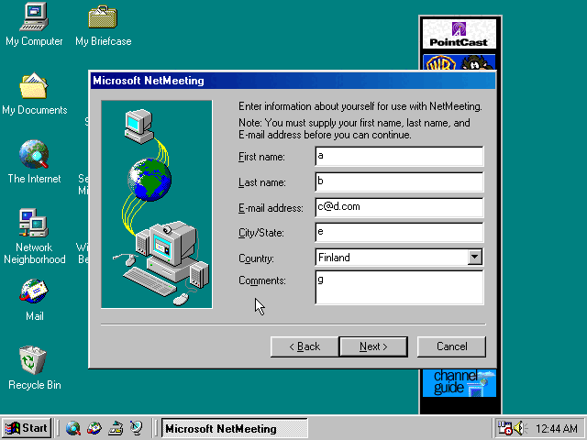Click in the Last name field
Viewport: 587px width, 440px height.
pos(400,181)
